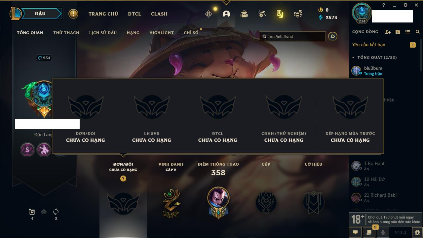Open the THỬ THÁCH tab

tap(66, 33)
